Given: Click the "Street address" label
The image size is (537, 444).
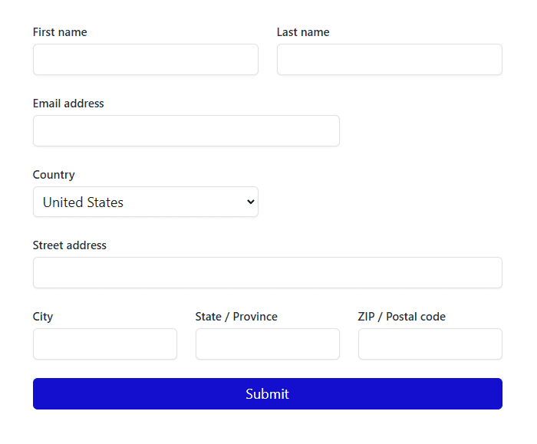Looking at the screenshot, I should coord(70,245).
